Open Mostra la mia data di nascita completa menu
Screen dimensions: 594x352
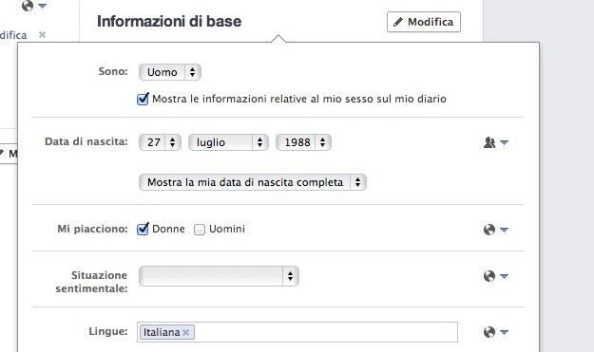pyautogui.click(x=253, y=182)
